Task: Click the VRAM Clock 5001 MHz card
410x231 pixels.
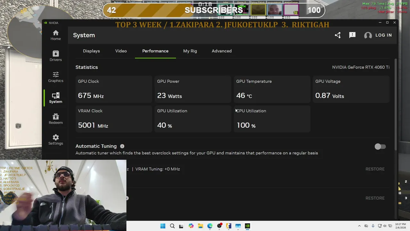Action: click(114, 119)
